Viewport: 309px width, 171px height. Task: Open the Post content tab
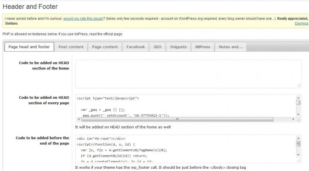(x=71, y=47)
